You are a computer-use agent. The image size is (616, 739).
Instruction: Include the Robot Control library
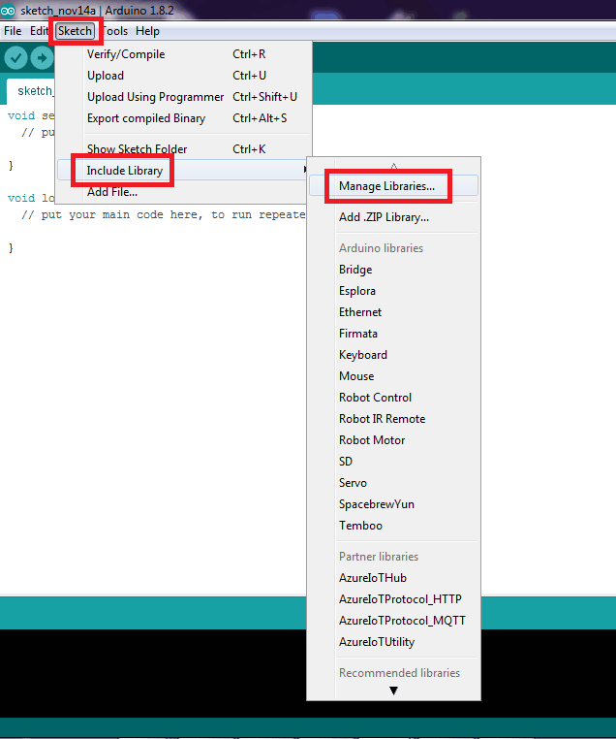(393, 398)
